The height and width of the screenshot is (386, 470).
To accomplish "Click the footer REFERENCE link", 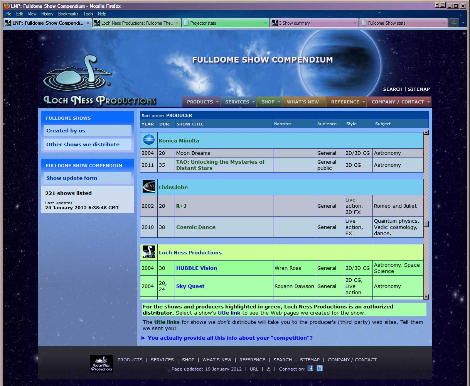I will point(253,360).
